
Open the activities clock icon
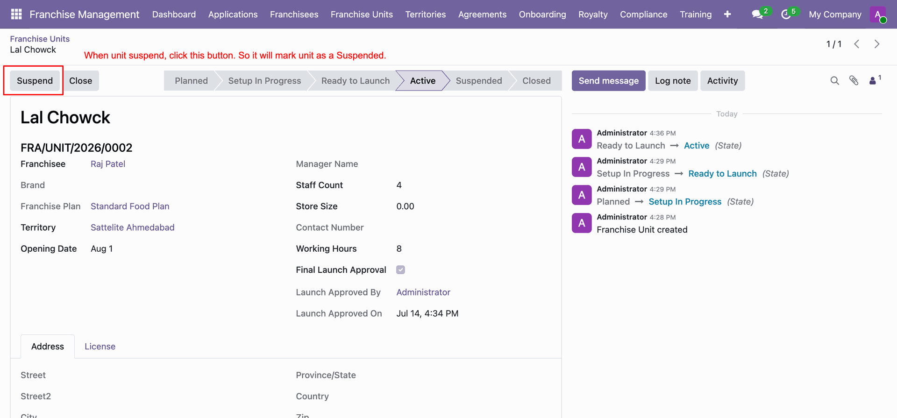786,14
